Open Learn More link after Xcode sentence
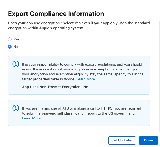Screen dimensions: 160x147 click(x=86, y=79)
